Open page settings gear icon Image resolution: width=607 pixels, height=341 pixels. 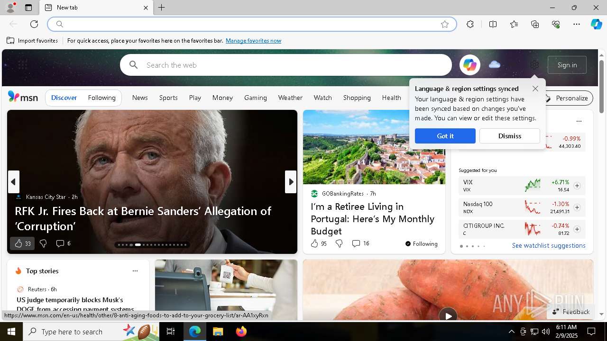(534, 65)
